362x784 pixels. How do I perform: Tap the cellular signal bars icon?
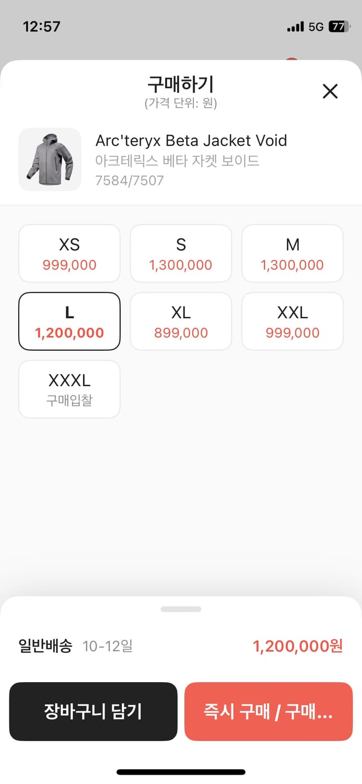[295, 27]
